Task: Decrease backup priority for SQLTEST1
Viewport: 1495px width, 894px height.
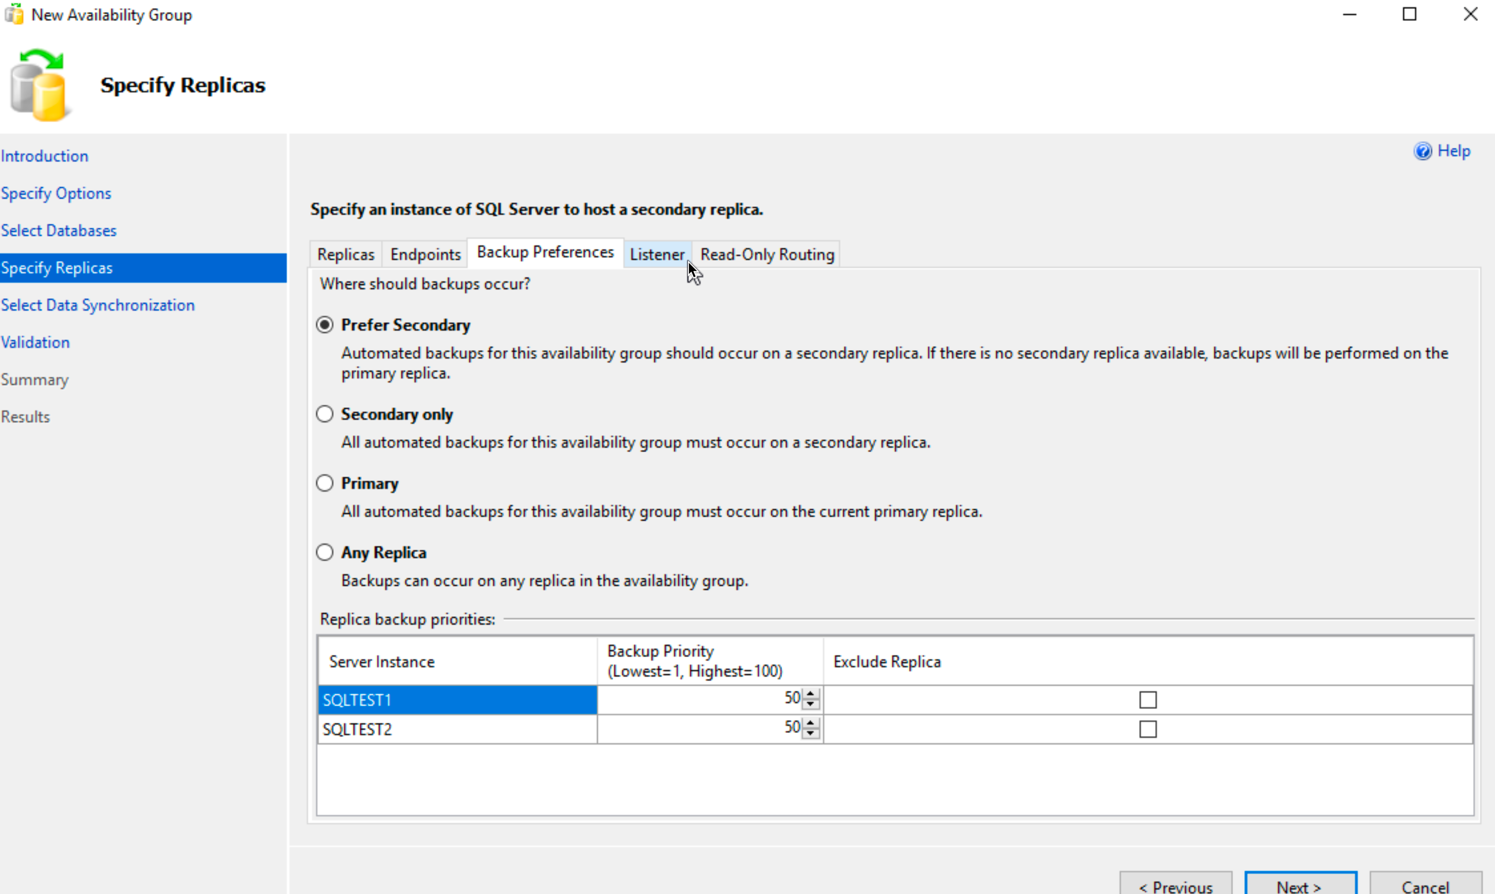Action: click(810, 704)
